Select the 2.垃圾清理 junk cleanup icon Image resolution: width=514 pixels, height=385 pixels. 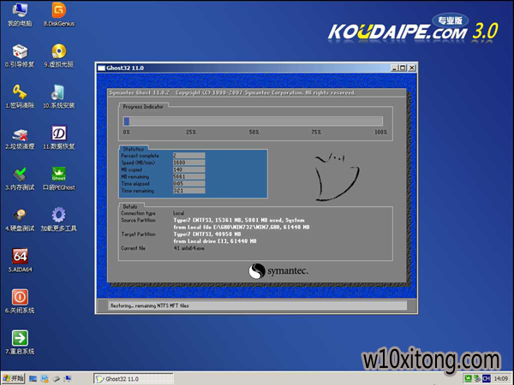(x=20, y=138)
